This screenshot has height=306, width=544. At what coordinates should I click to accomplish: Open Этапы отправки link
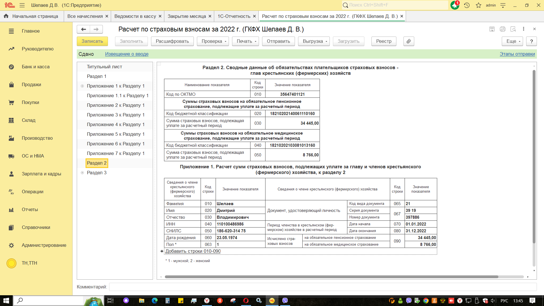(517, 54)
